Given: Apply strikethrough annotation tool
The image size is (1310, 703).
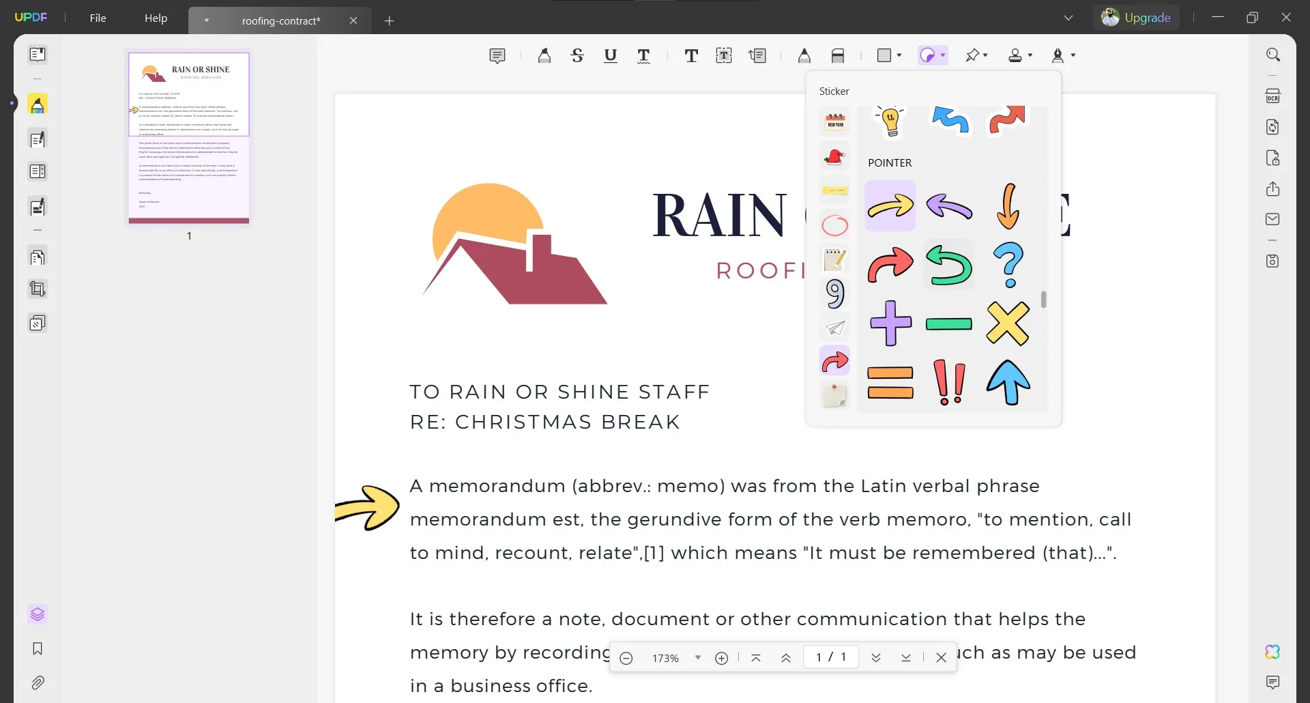Looking at the screenshot, I should coord(577,55).
